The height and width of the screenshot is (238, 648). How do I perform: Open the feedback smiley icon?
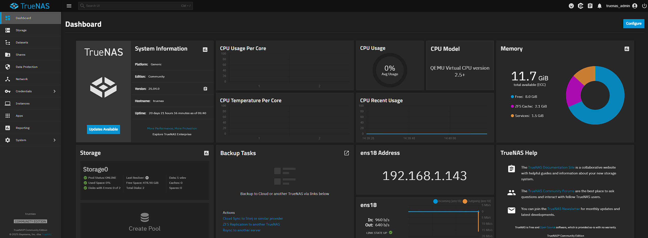tap(571, 6)
